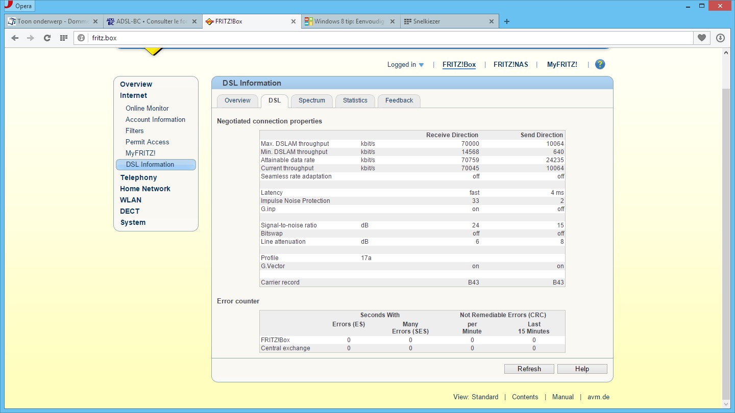735x413 pixels.
Task: Open a new tab with plus icon
Action: tap(506, 21)
